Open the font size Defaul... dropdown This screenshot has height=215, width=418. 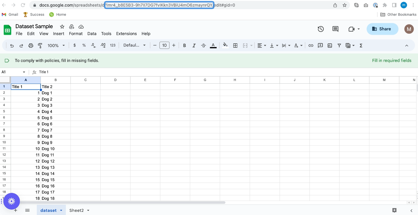tap(134, 45)
